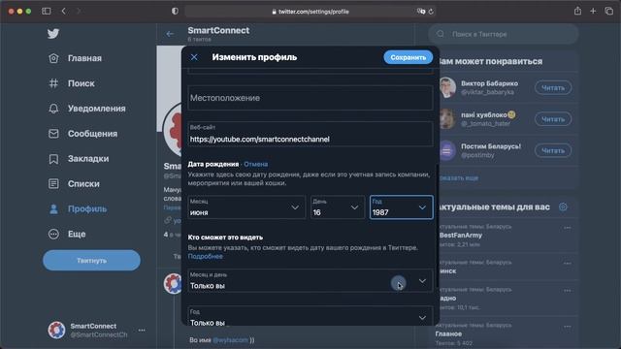The width and height of the screenshot is (621, 349).
Task: Open more options for Главное trend
Action: click(567, 327)
